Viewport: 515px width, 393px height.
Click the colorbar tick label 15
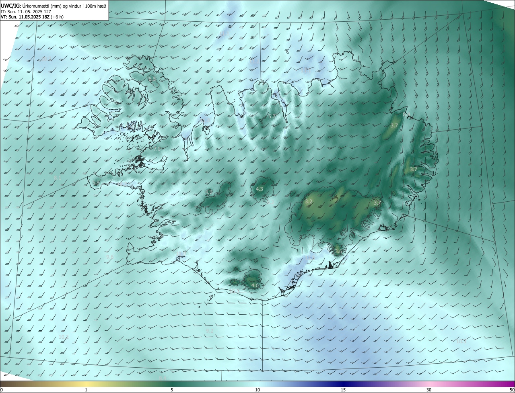point(343,390)
